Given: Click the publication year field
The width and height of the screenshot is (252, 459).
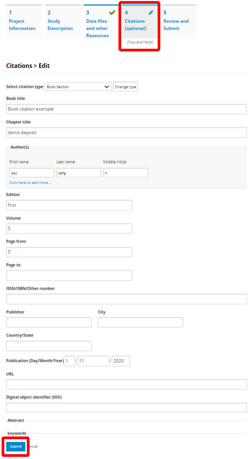Looking at the screenshot, I should click(121, 361).
